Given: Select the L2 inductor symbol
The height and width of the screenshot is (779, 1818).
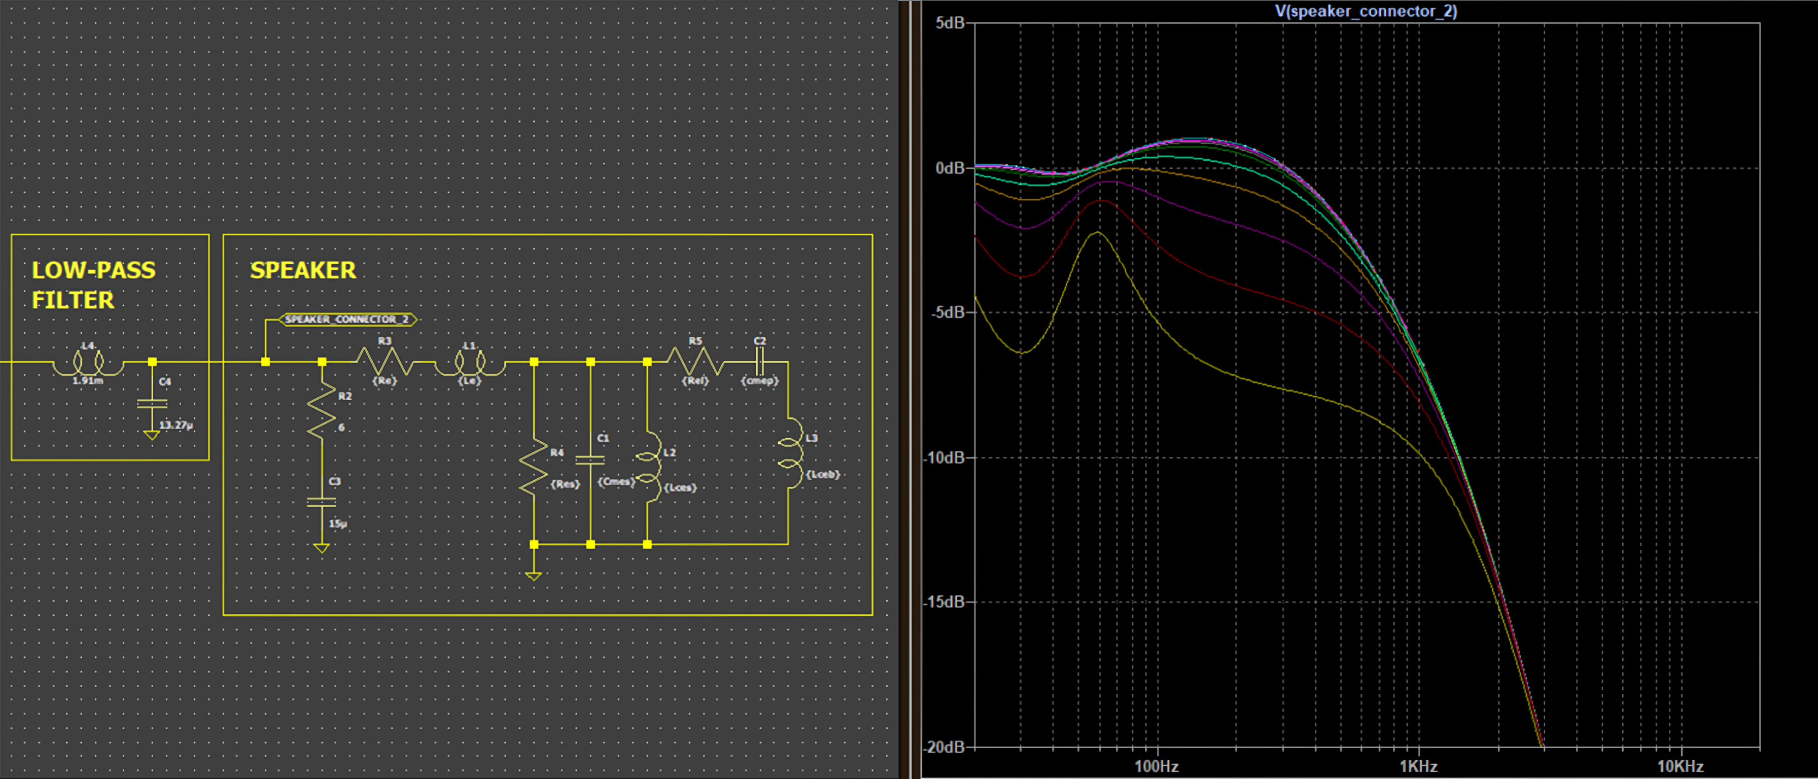Looking at the screenshot, I should pyautogui.click(x=650, y=467).
